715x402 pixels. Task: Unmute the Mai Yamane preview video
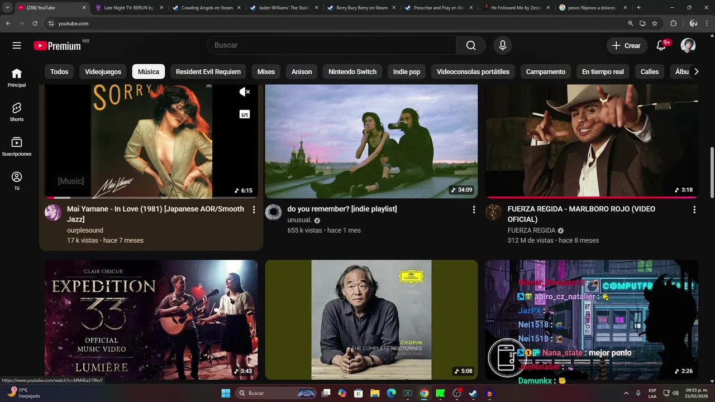(245, 92)
